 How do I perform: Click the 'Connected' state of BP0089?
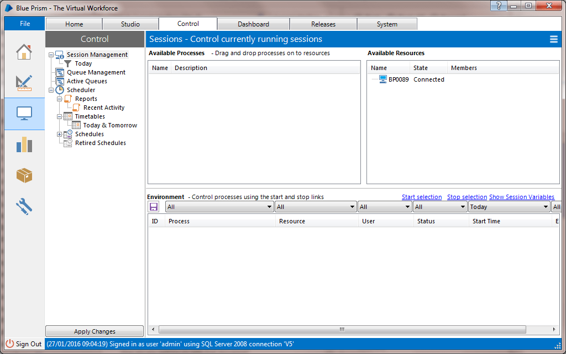point(429,79)
